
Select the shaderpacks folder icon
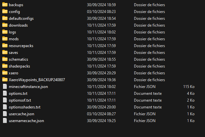(5, 66)
